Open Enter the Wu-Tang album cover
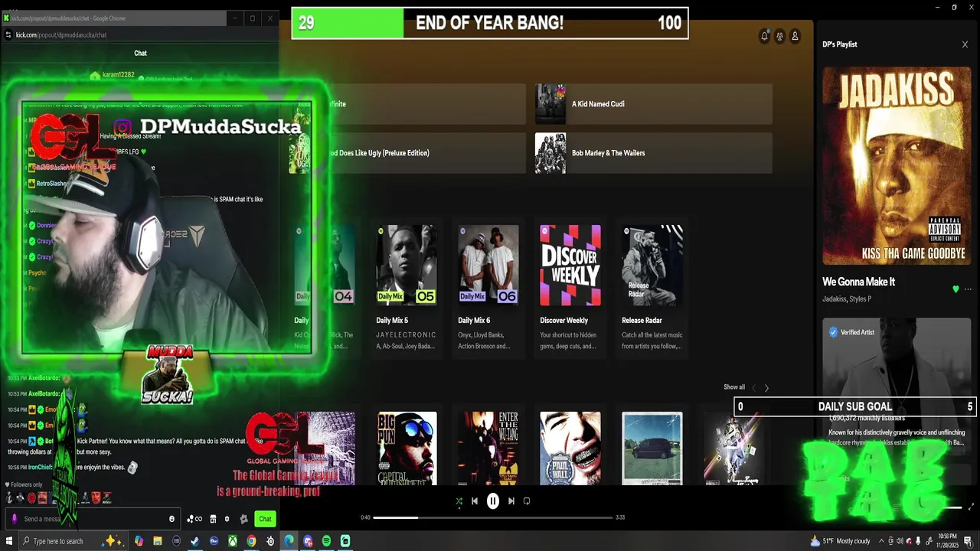Screen dimensions: 980x551 [x=488, y=448]
